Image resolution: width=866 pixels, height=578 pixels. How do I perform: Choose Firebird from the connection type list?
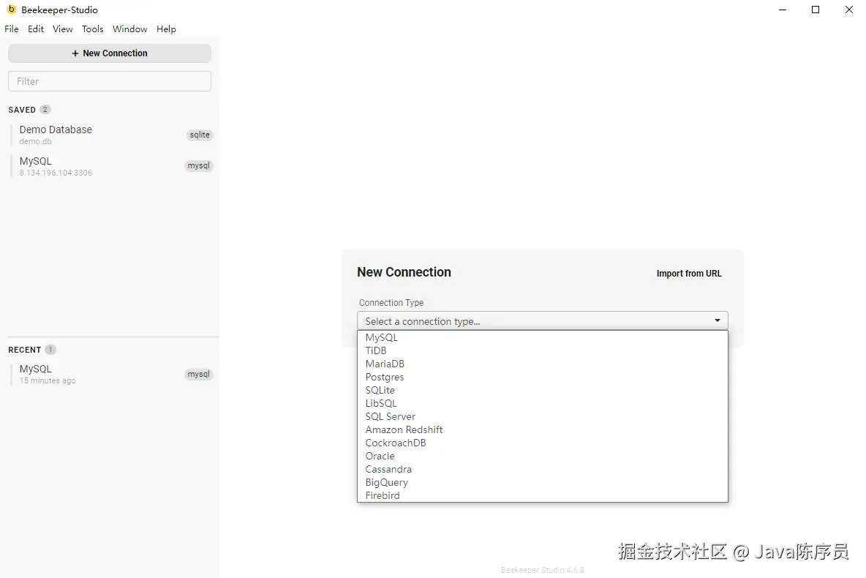pos(543,495)
